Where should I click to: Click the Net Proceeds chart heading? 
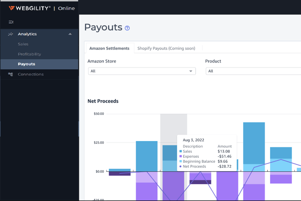tap(103, 101)
